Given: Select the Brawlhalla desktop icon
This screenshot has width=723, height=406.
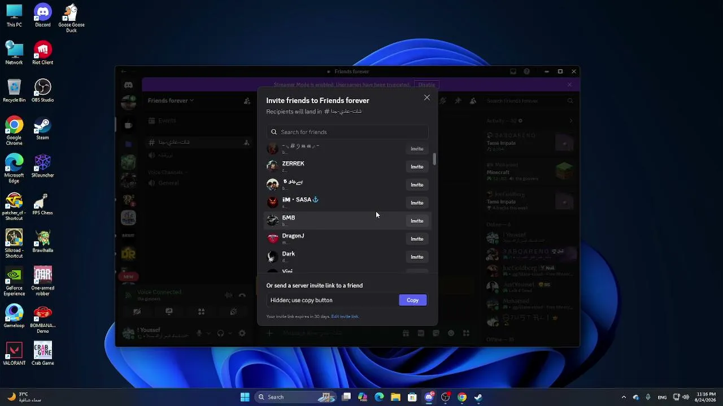Looking at the screenshot, I should 43,241.
